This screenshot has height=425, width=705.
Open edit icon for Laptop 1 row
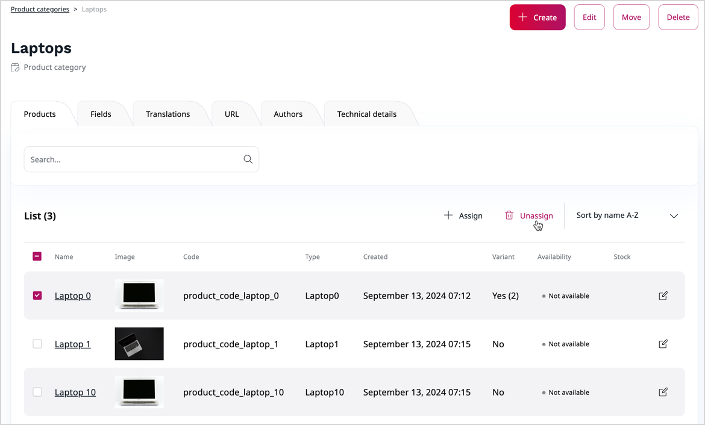pyautogui.click(x=663, y=344)
